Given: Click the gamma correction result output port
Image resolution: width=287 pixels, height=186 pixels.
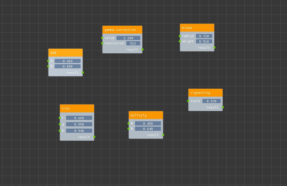Looking at the screenshot, I should (x=143, y=50).
